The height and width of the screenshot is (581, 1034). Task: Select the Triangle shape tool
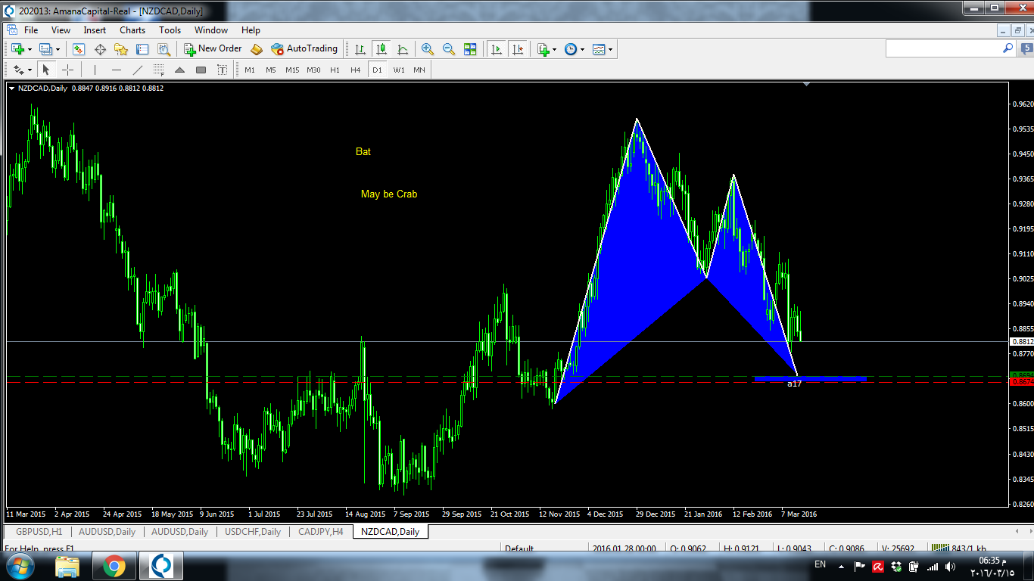(x=179, y=70)
